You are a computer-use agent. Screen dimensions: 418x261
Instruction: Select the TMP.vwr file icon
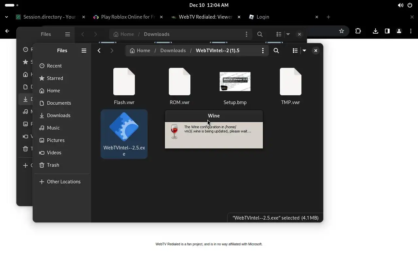click(291, 82)
